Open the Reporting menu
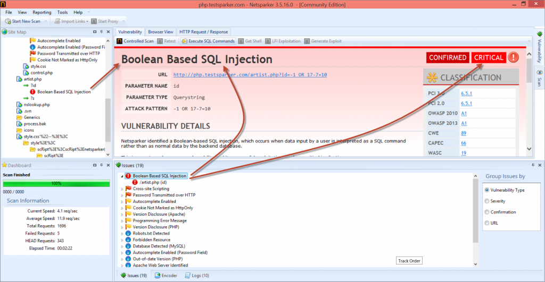 [42, 12]
